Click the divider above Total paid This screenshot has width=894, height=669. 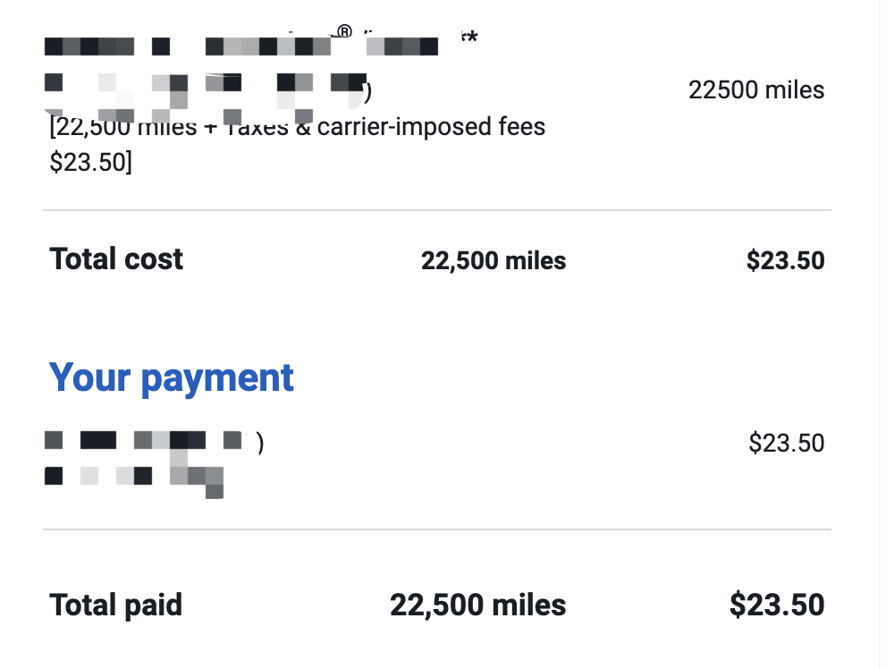437,529
